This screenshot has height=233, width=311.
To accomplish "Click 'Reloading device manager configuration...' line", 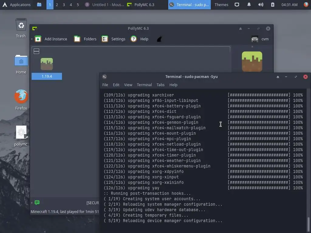I will coord(163,221).
